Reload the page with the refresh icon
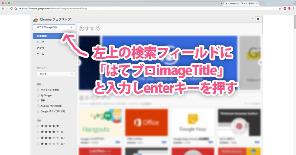Viewport: 296px width, 155px height. point(11,8)
